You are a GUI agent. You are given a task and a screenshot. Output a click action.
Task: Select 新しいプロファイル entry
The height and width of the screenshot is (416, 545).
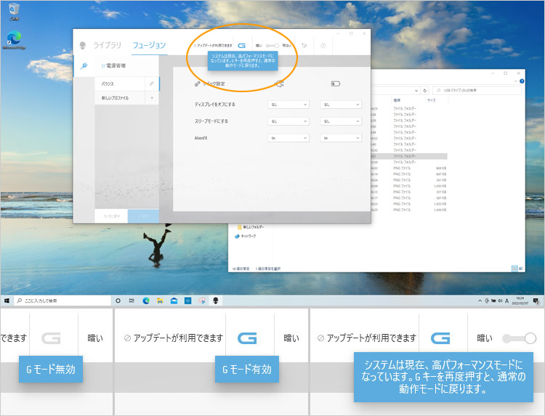(120, 98)
